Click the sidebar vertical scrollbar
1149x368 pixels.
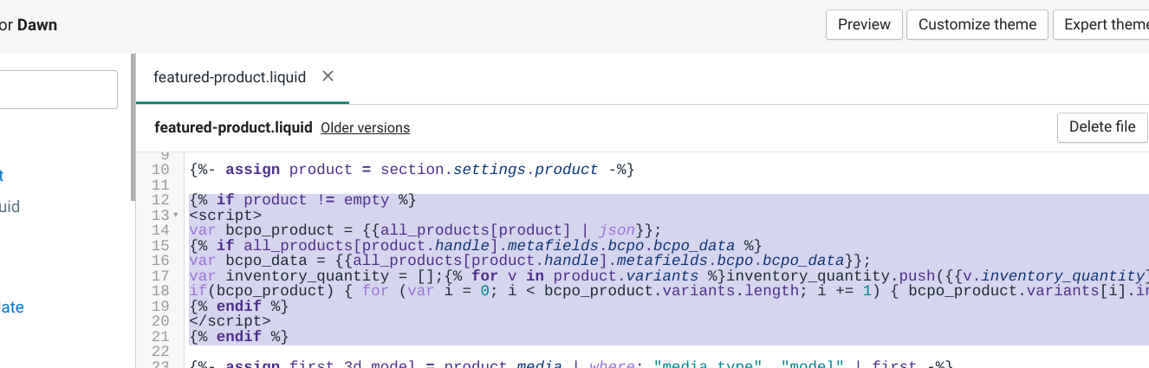(133, 126)
